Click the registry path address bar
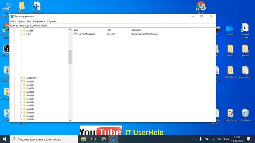Viewport: 255px width, 143px height. coord(112,25)
